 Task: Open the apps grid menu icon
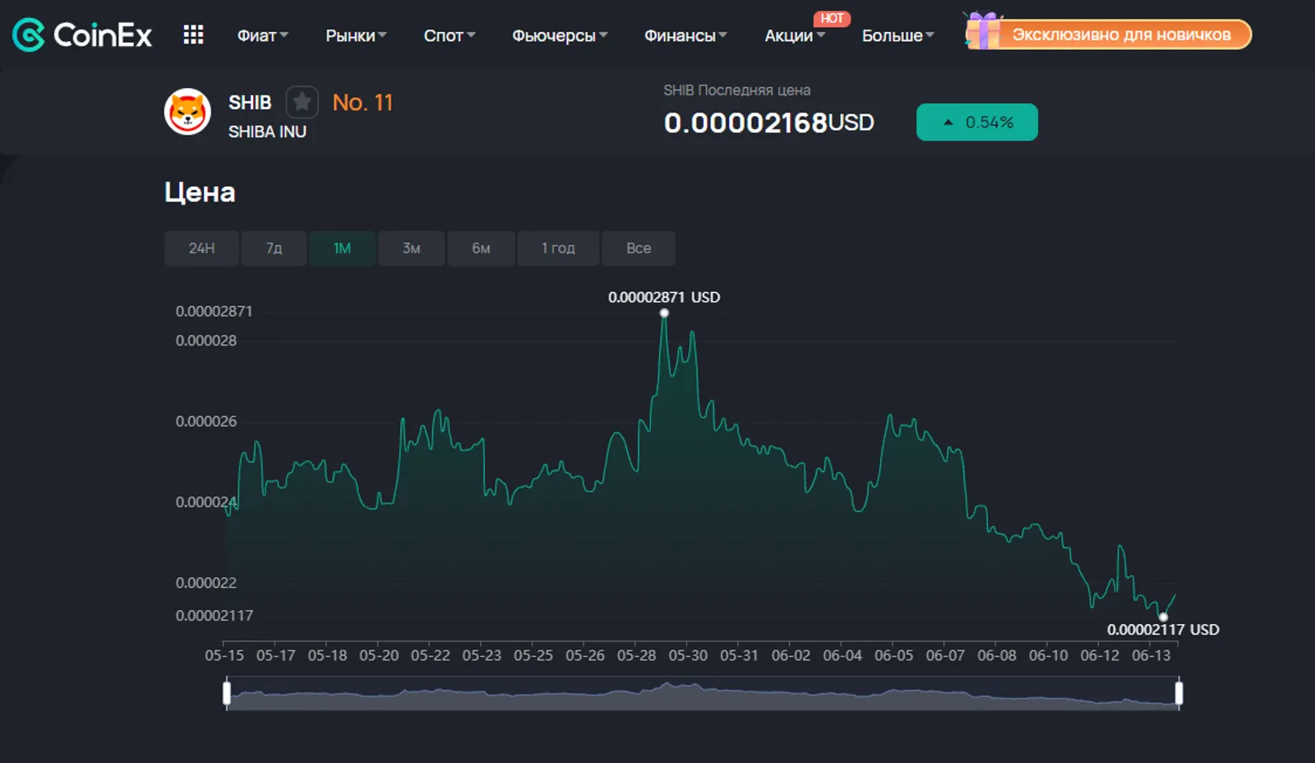193,35
